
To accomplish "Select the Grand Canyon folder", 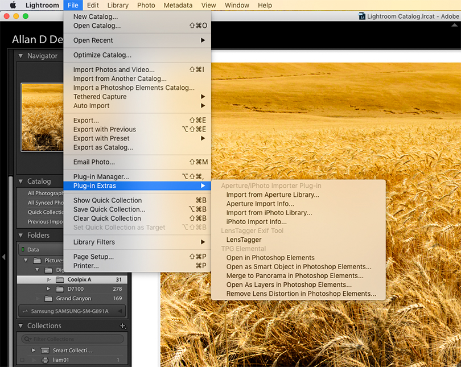I will 72,299.
